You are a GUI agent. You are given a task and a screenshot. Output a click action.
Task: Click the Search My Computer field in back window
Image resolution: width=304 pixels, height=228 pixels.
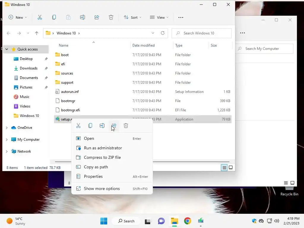(265, 49)
